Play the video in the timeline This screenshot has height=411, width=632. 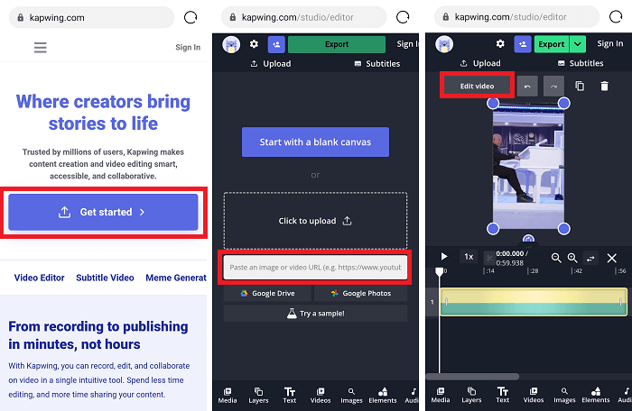click(x=443, y=257)
